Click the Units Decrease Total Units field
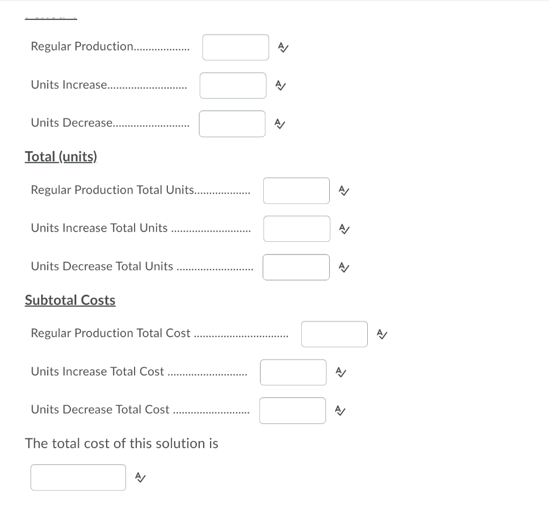 point(296,267)
